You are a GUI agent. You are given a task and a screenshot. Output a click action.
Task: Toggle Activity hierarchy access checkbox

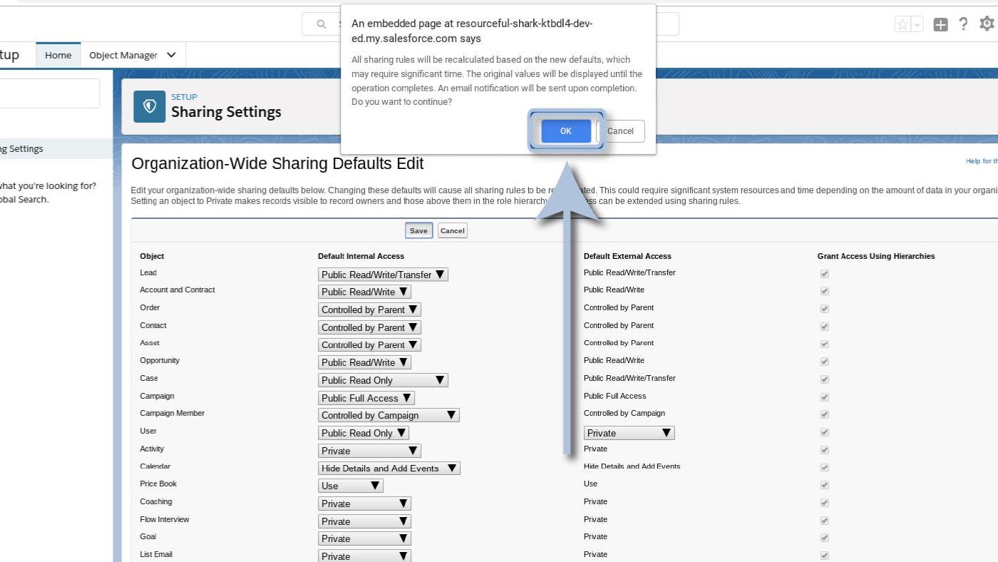tap(825, 450)
